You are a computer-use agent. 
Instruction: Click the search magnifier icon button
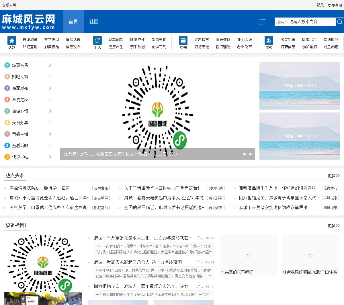pyautogui.click(x=339, y=22)
